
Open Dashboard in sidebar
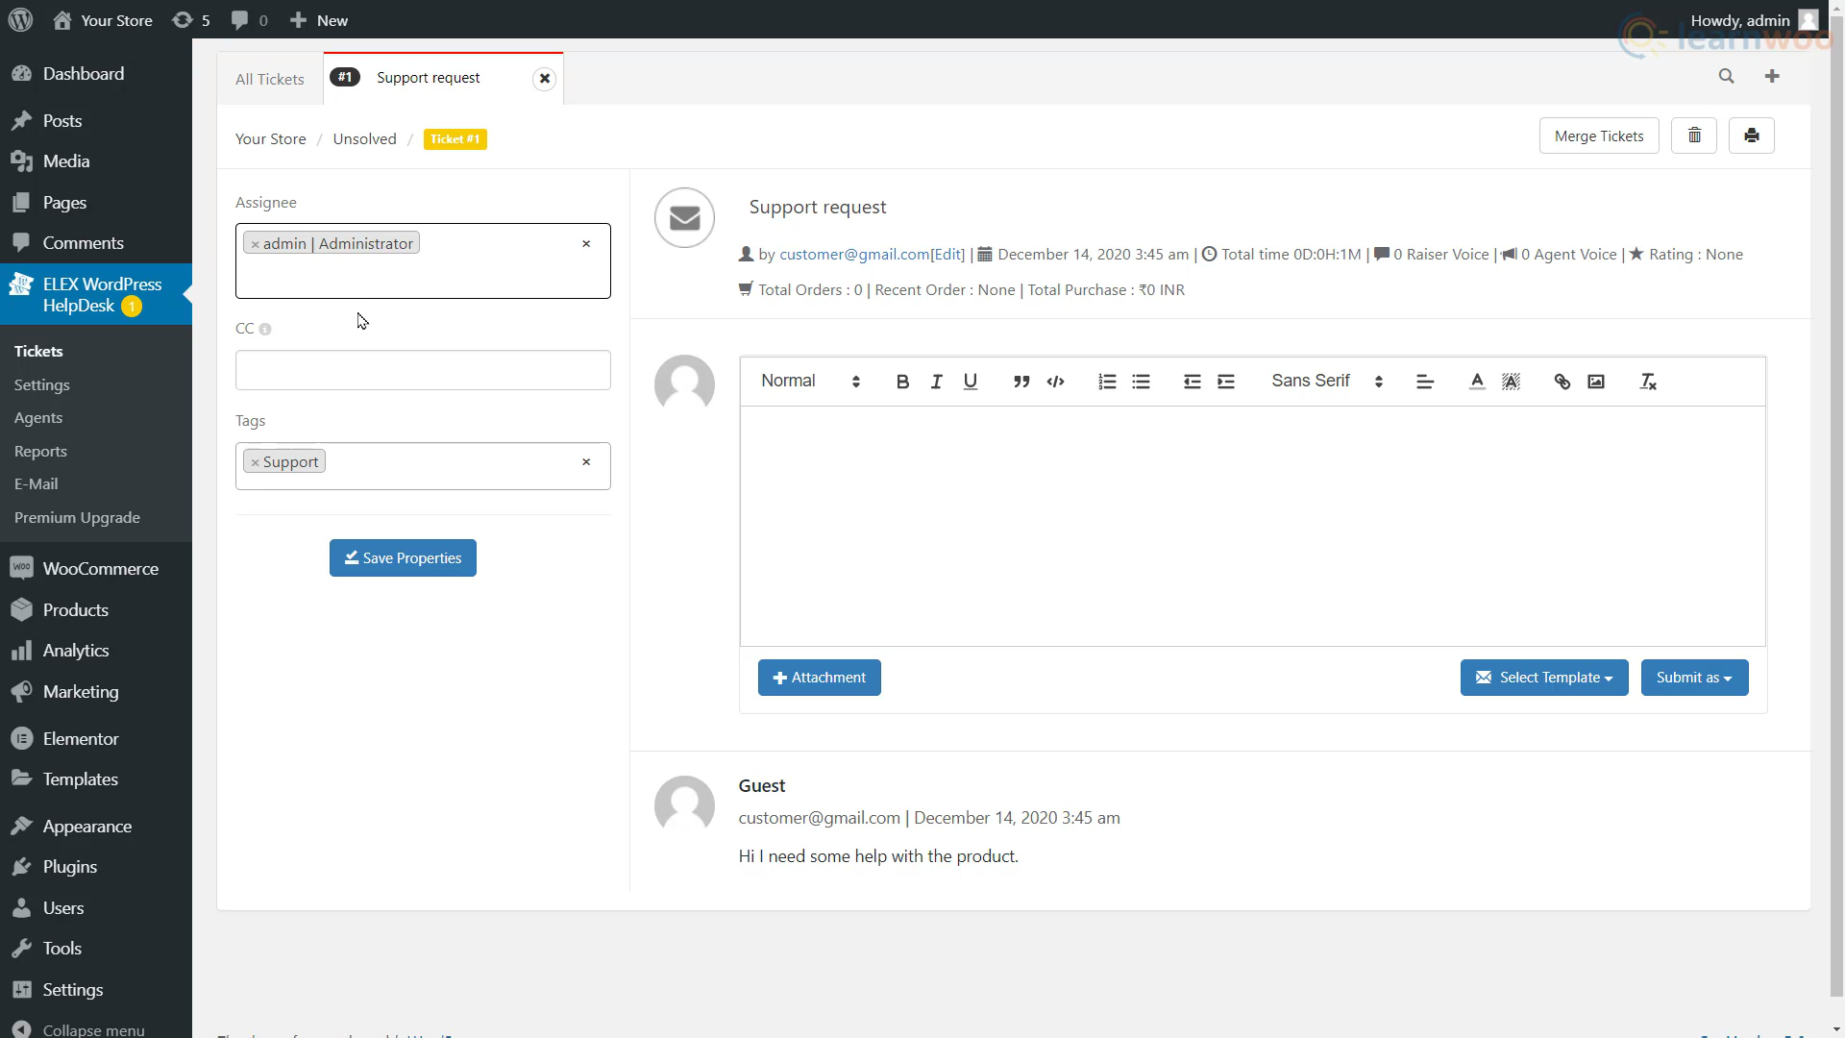96,74
